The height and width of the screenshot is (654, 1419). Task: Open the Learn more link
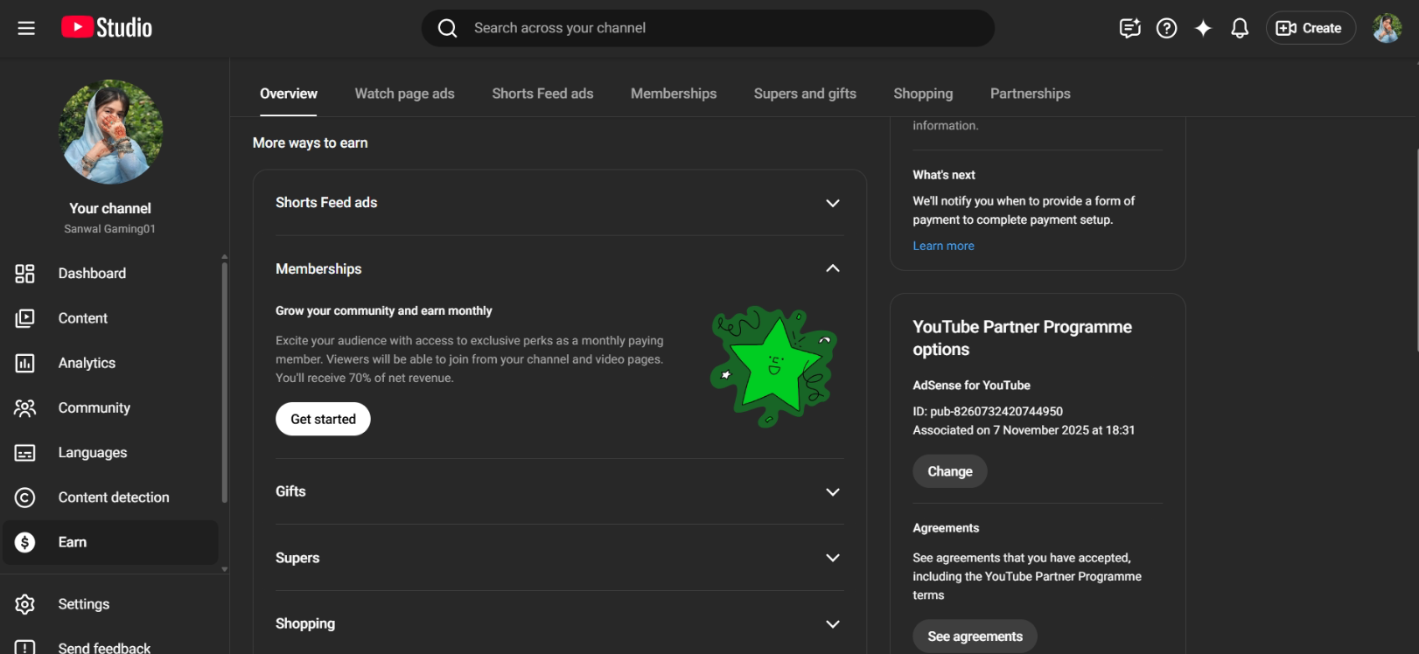[x=943, y=246]
